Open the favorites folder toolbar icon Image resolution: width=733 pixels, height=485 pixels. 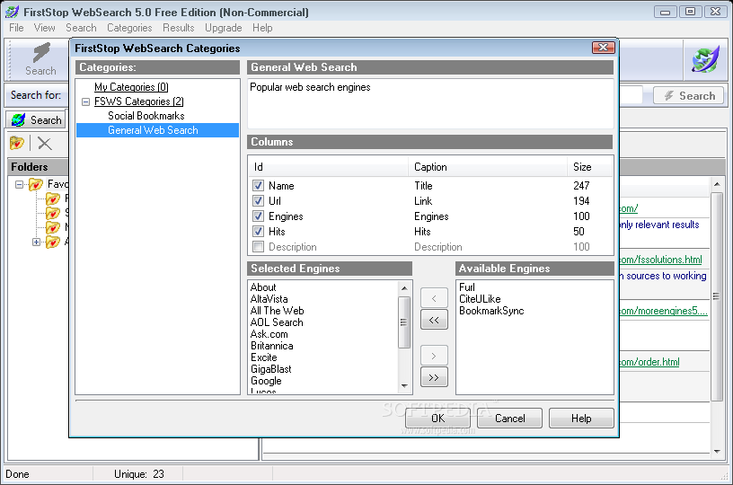pos(17,143)
